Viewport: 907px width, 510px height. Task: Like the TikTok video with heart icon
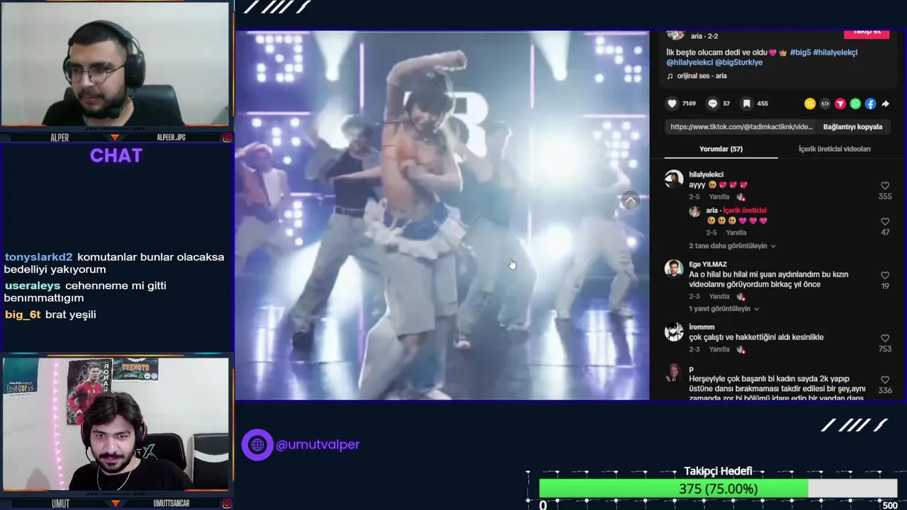[x=672, y=103]
